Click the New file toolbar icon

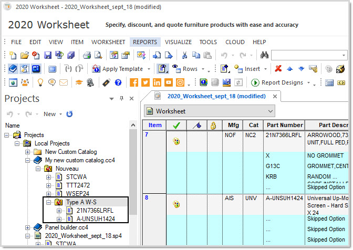13,55
